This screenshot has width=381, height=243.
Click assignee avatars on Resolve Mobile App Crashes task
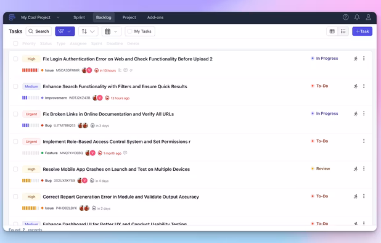82,181
